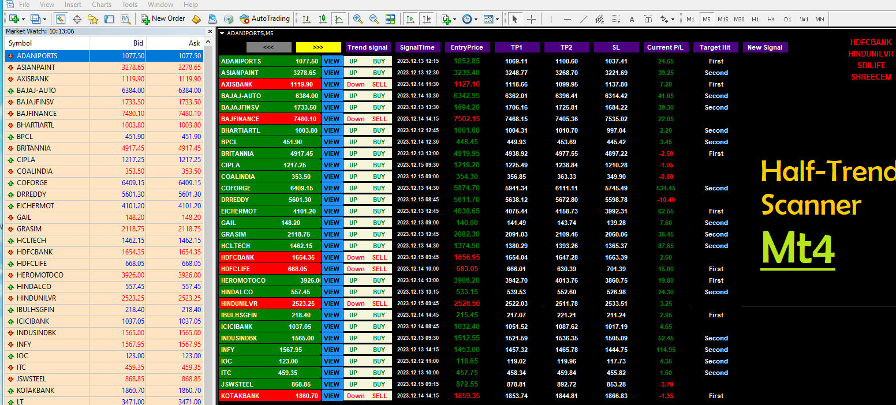Screen dimensions: 896x405
Task: Show the Terminal panel icon
Action: coord(109,19)
